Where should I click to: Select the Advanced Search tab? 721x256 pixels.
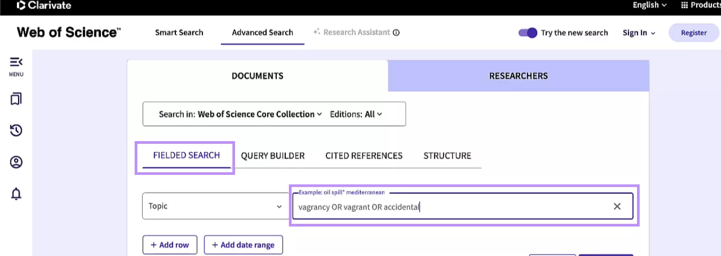tap(263, 33)
